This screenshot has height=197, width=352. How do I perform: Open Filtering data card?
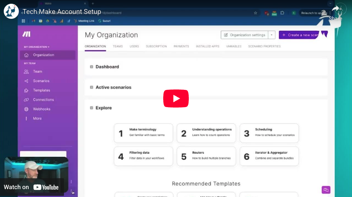[143, 156]
